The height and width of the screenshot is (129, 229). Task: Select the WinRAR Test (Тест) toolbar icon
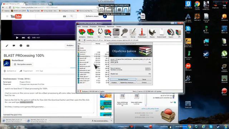tap(99, 33)
